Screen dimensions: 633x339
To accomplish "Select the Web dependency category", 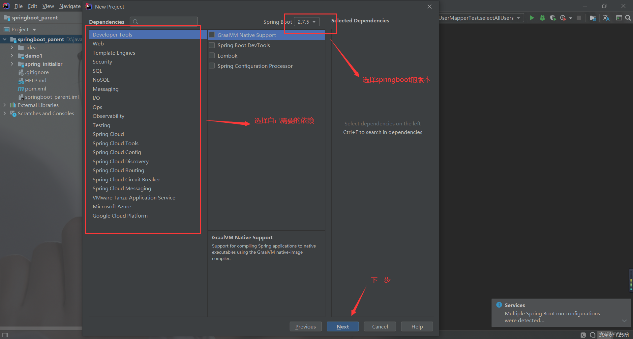I will click(148, 44).
